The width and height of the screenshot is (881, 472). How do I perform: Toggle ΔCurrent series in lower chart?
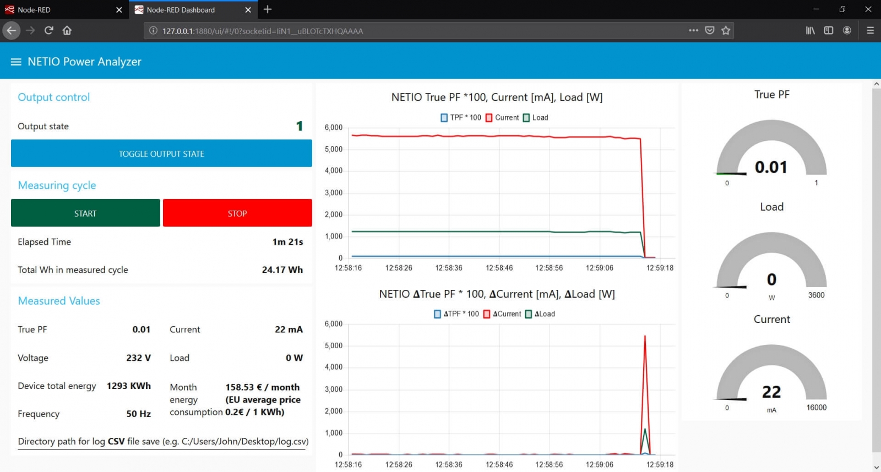(502, 314)
